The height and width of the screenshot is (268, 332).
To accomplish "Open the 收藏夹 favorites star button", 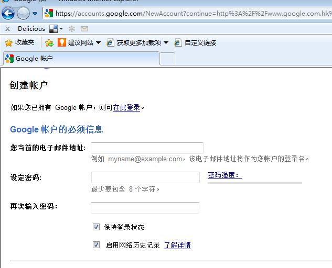I will pyautogui.click(x=19, y=43).
